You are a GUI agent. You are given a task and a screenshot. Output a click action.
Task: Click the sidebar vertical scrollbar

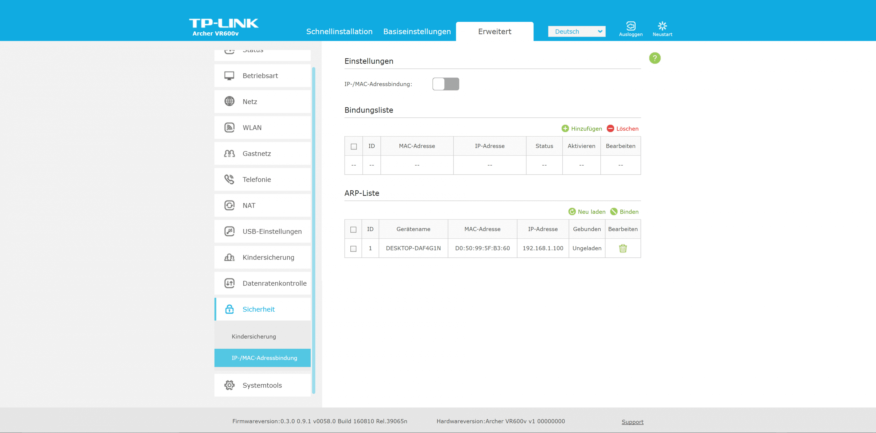pos(314,231)
